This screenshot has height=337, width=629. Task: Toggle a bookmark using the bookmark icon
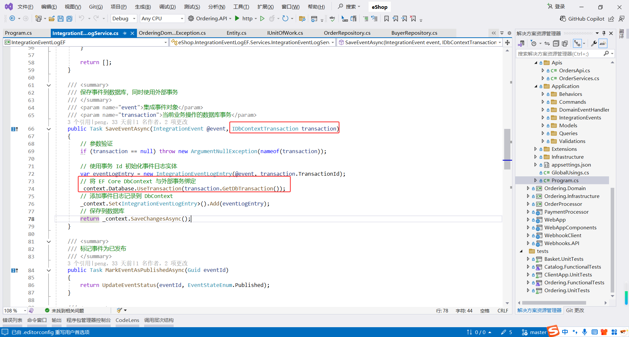386,19
